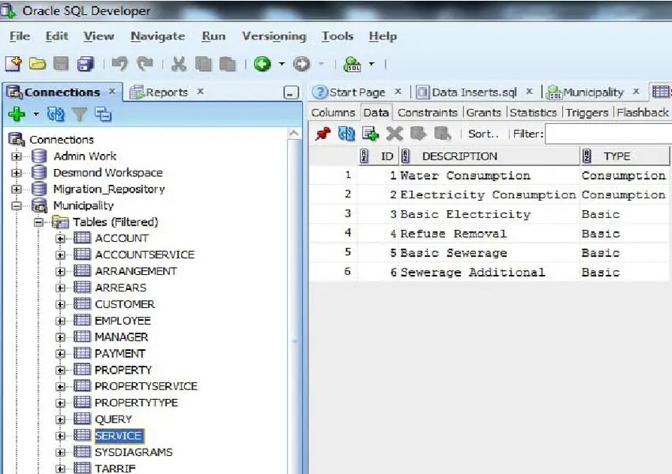Click the scroll-up arrow of Connections tree

pyautogui.click(x=294, y=134)
